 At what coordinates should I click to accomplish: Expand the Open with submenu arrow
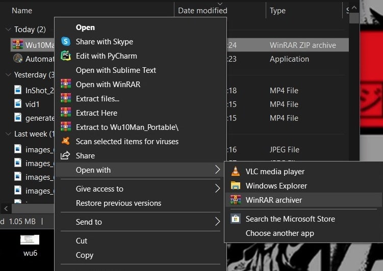coord(217,170)
